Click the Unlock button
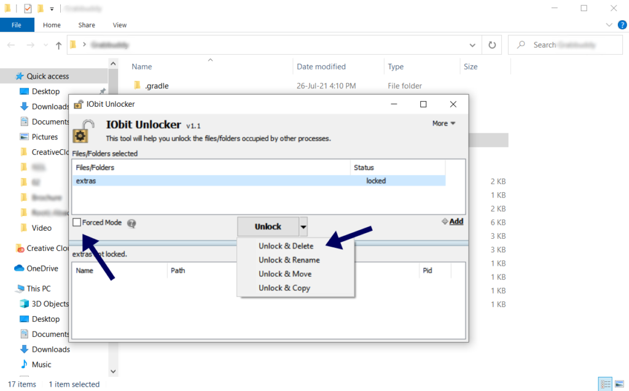The height and width of the screenshot is (391, 629). point(269,226)
